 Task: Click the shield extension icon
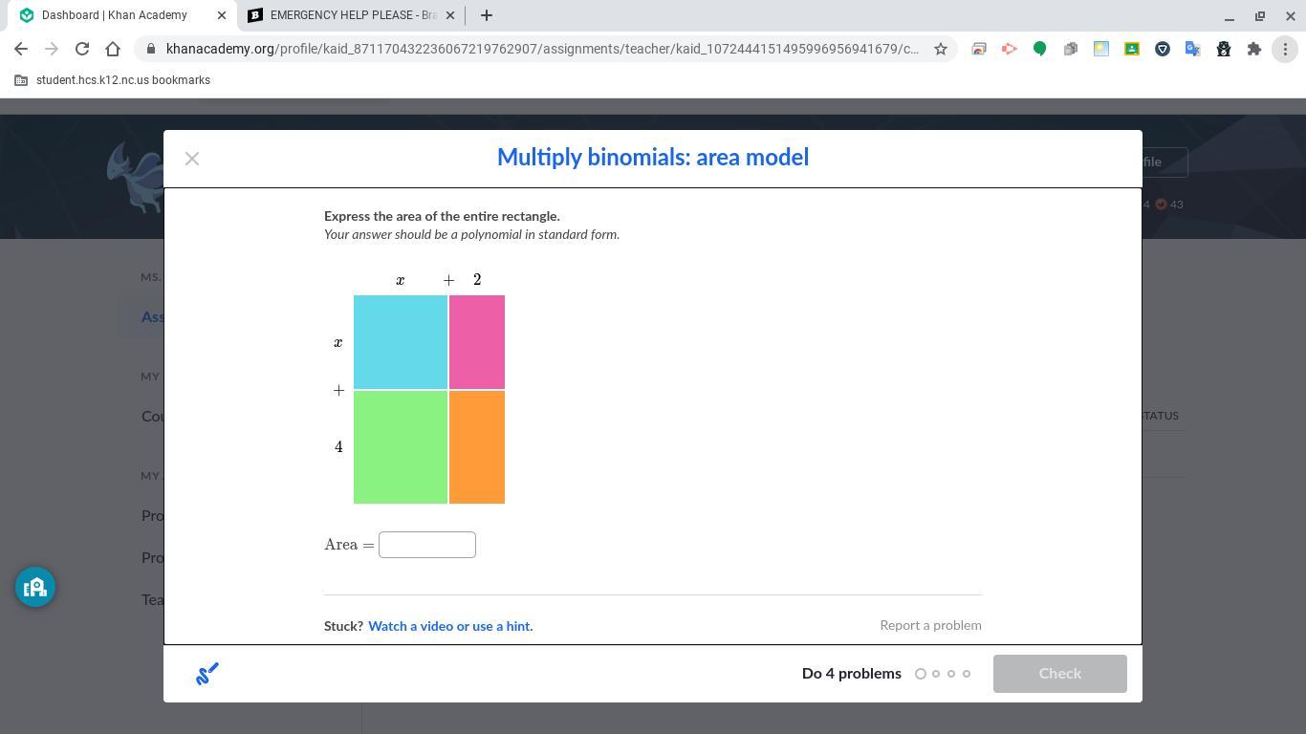click(1163, 49)
